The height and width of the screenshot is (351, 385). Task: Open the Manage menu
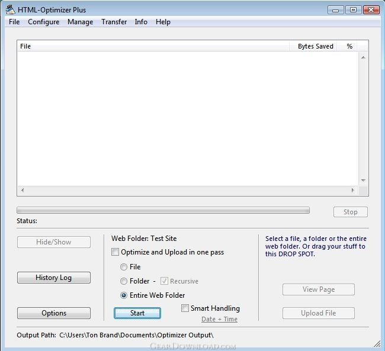point(81,22)
